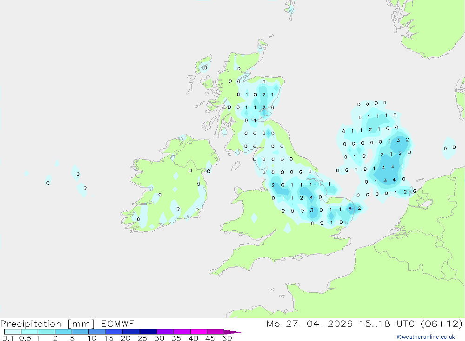Click the '0.1' legend scale label

point(8,338)
